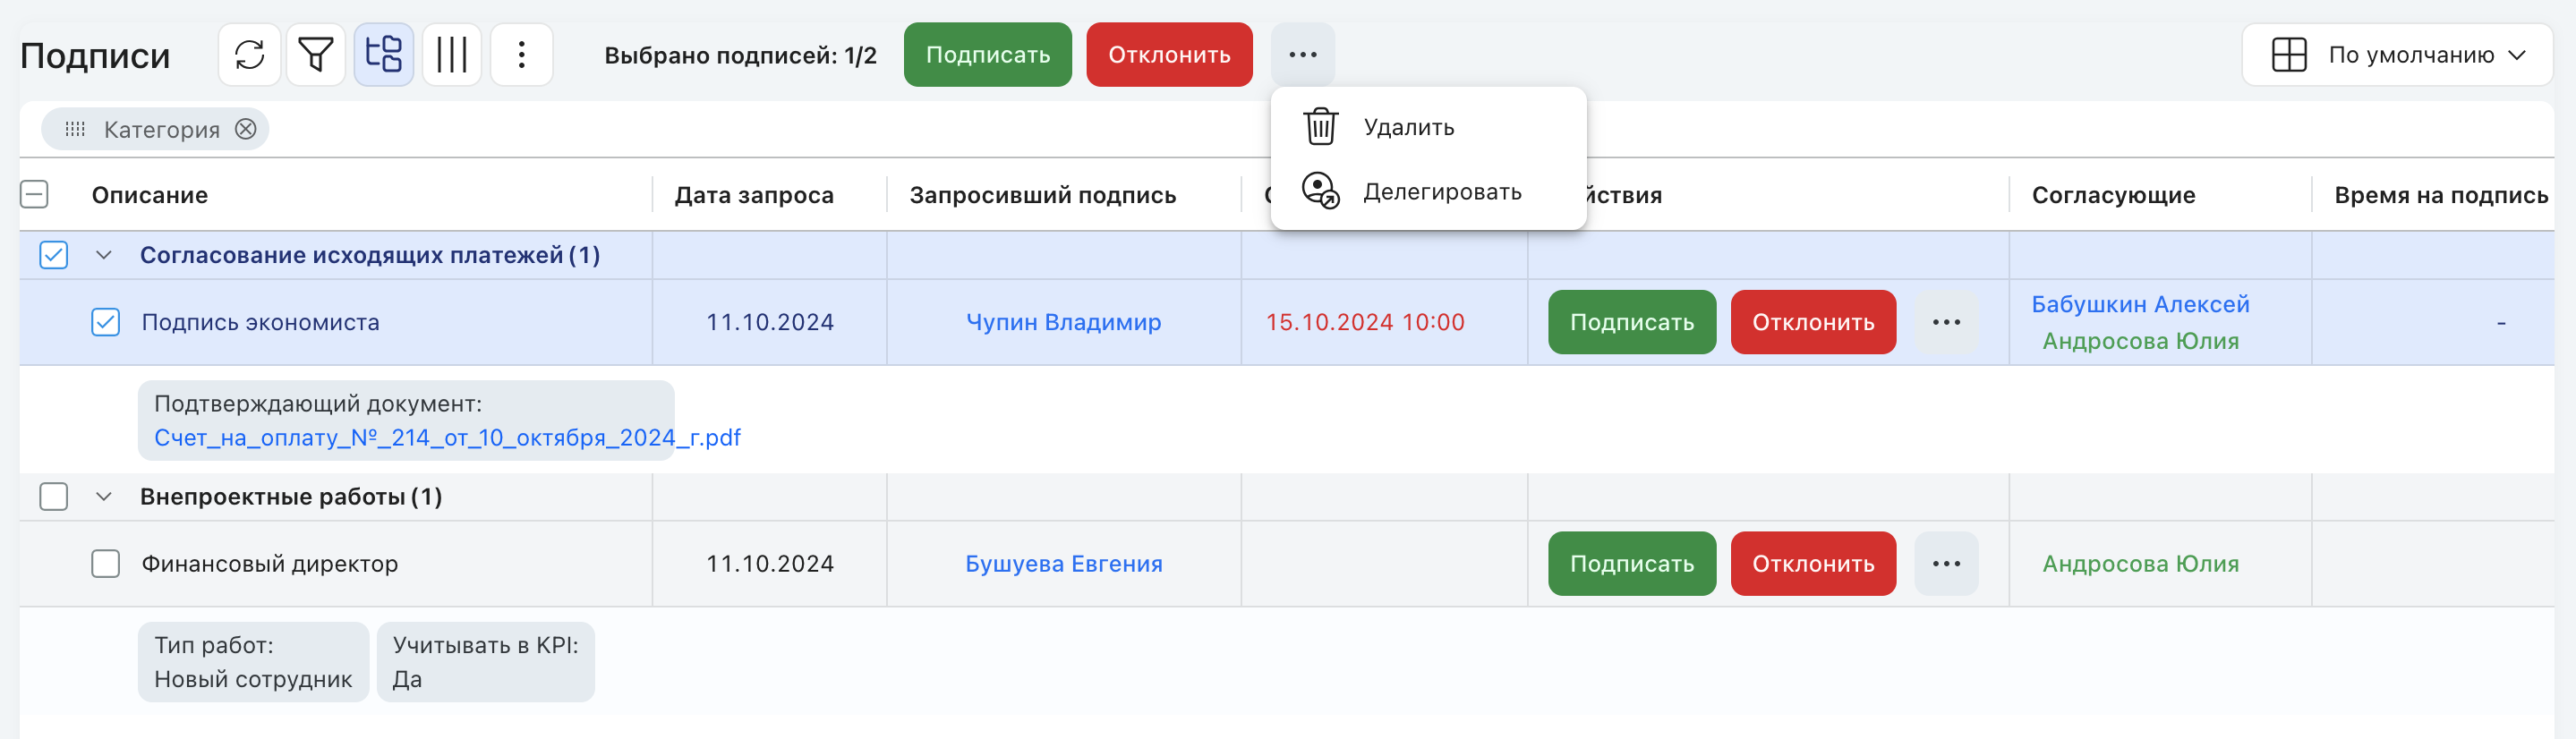Click the top Подписать button
This screenshot has width=2576, height=739.
(988, 55)
